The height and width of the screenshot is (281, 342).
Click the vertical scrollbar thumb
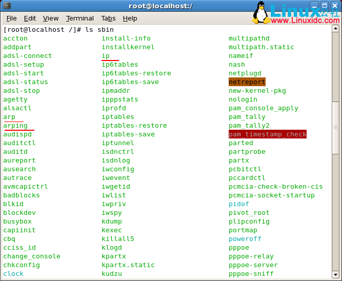pos(335,128)
